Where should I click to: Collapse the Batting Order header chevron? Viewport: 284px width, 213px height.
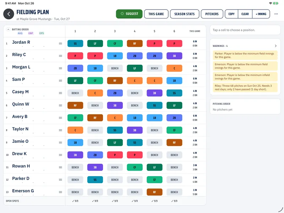(x=8, y=29)
